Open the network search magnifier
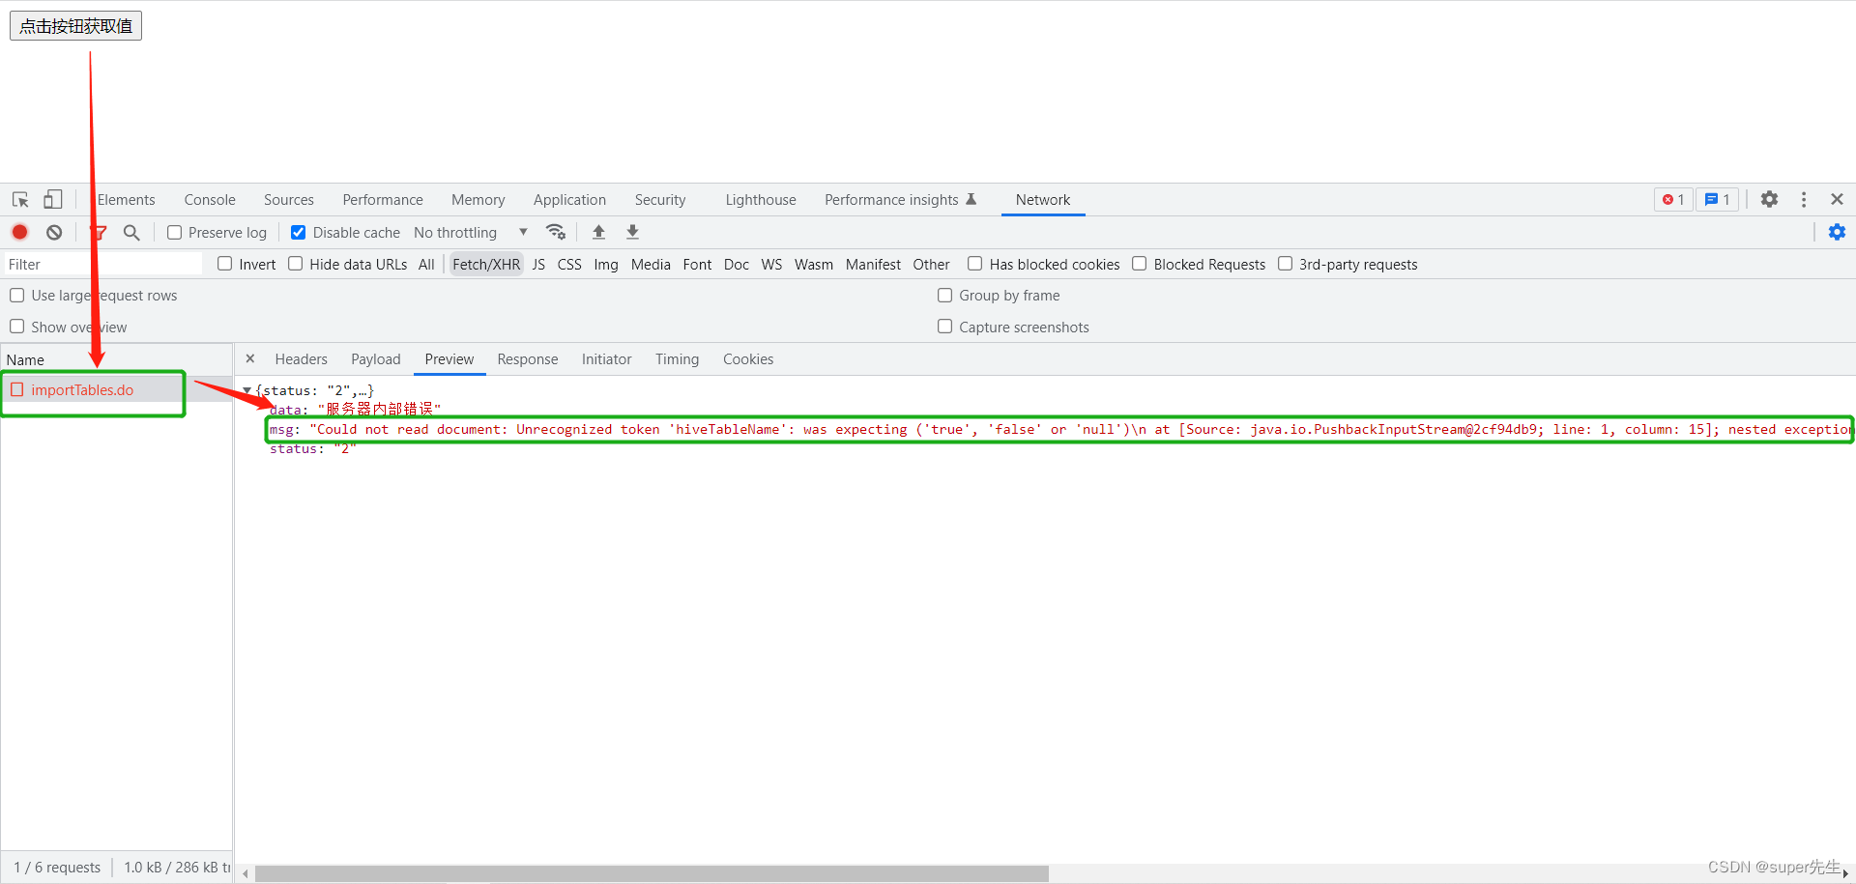The image size is (1856, 884). (131, 232)
